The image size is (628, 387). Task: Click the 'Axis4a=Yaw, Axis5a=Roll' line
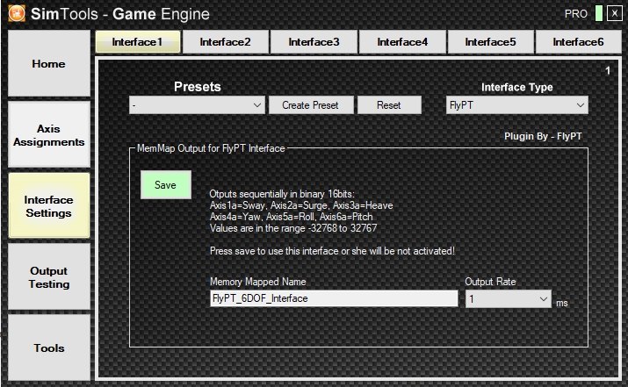click(x=292, y=217)
